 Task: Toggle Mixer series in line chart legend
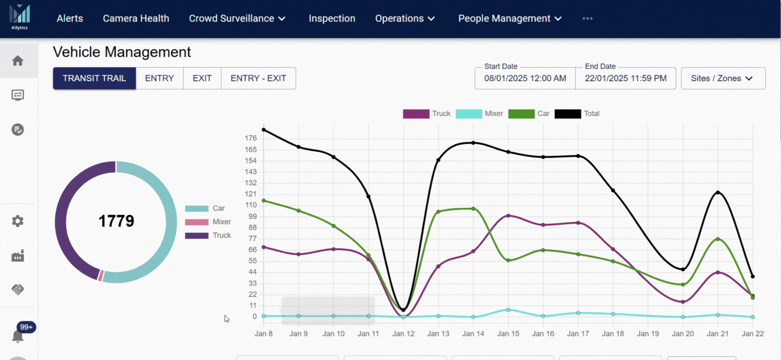click(x=479, y=114)
